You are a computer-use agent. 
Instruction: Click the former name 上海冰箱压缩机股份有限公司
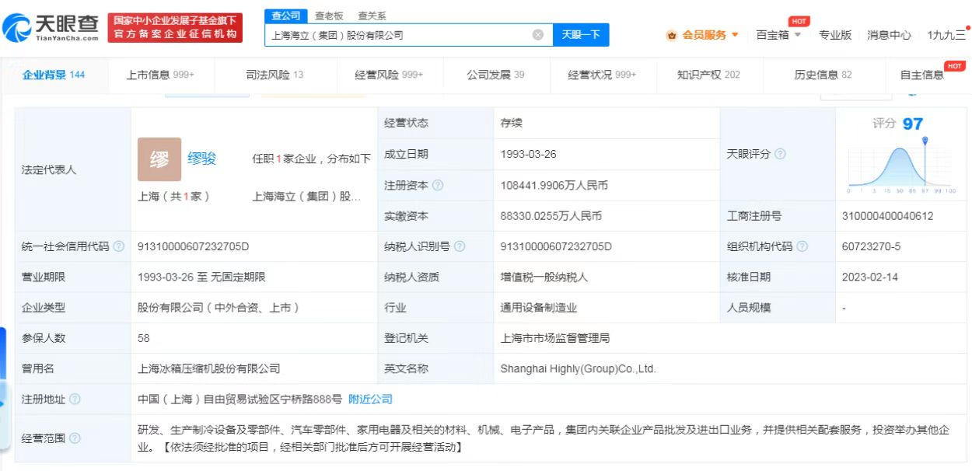[208, 368]
